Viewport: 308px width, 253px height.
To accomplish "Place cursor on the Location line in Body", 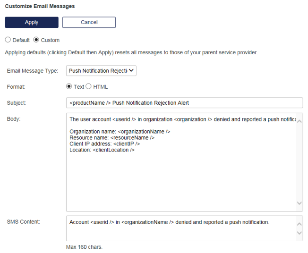I will pyautogui.click(x=102, y=150).
